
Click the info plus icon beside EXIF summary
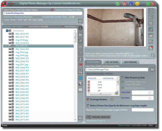pos(153,56)
